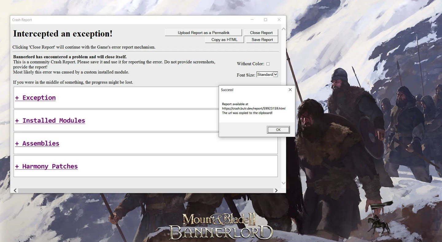Click the 'Font Size:' label
This screenshot has width=442, height=242.
click(x=246, y=75)
